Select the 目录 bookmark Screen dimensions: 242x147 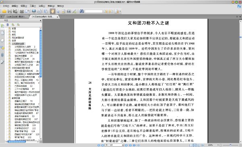(14, 41)
